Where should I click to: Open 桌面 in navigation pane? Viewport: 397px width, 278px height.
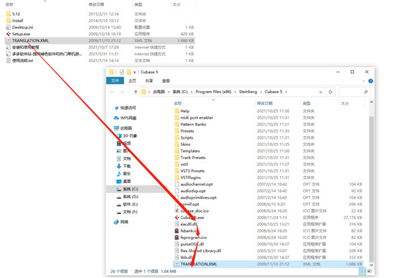pos(127,181)
